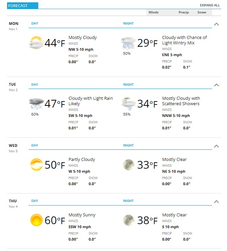Screen dimensions: 227x251
Task: Click the Winds column header
Action: click(x=153, y=12)
